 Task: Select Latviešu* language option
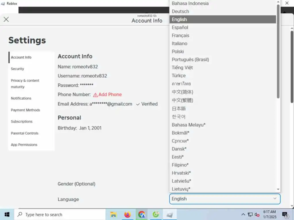pyautogui.click(x=223, y=181)
